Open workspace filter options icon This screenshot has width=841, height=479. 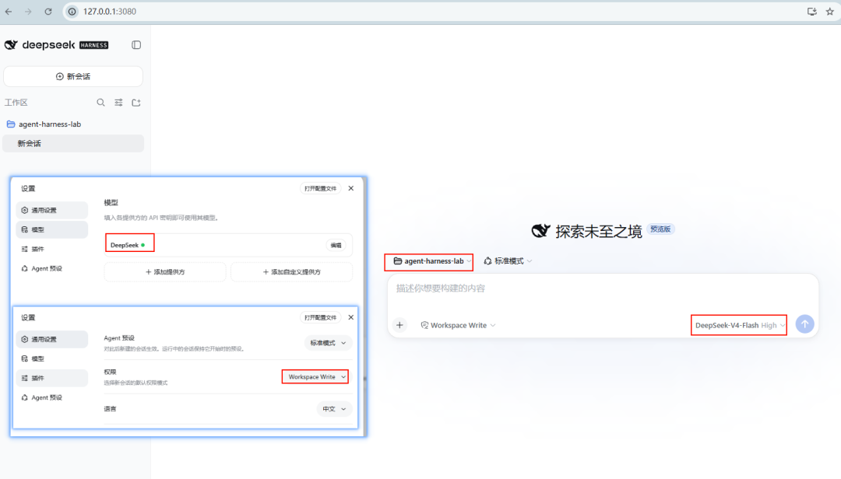click(x=118, y=103)
